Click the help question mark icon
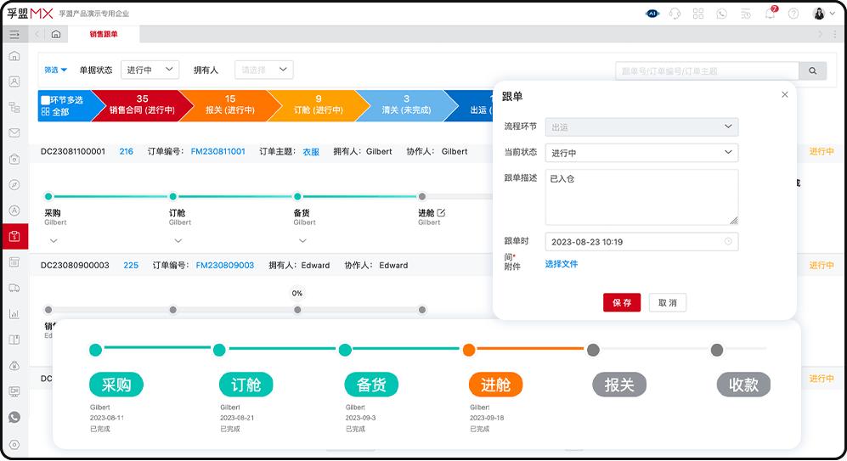This screenshot has width=847, height=461. pos(793,14)
